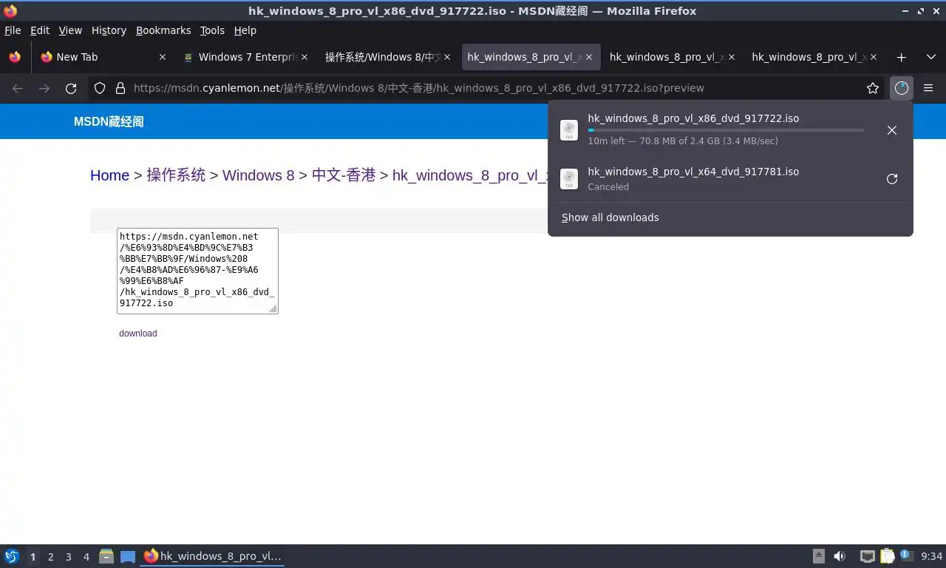Image resolution: width=946 pixels, height=568 pixels.
Task: Open the Windows 8 breadcrumb link
Action: click(x=258, y=175)
